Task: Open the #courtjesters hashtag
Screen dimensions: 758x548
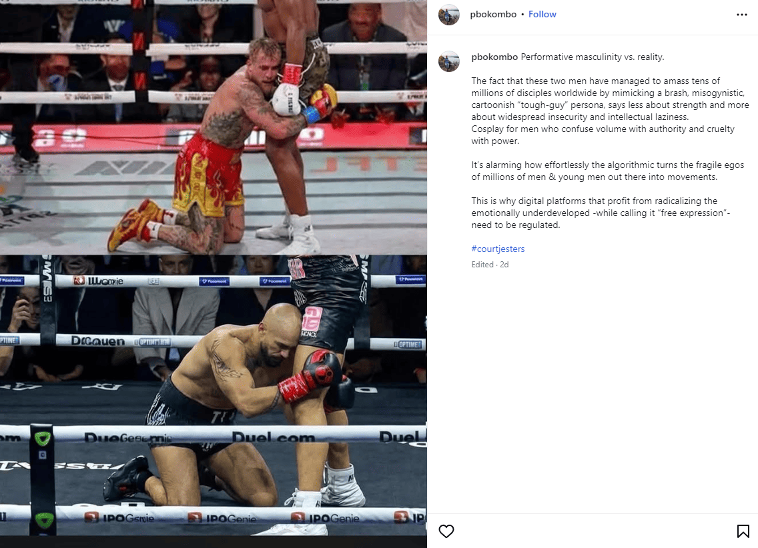Action: [x=498, y=249]
